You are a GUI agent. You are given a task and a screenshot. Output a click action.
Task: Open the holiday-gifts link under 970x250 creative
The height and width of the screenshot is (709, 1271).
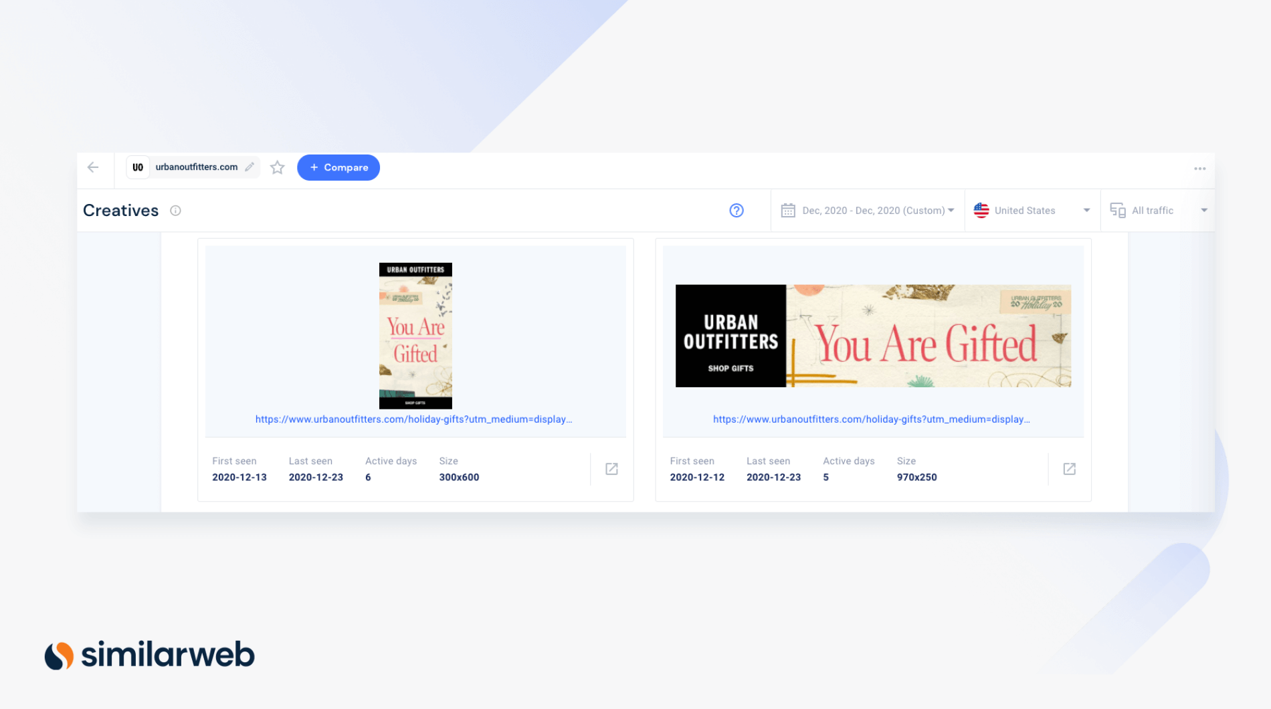871,419
